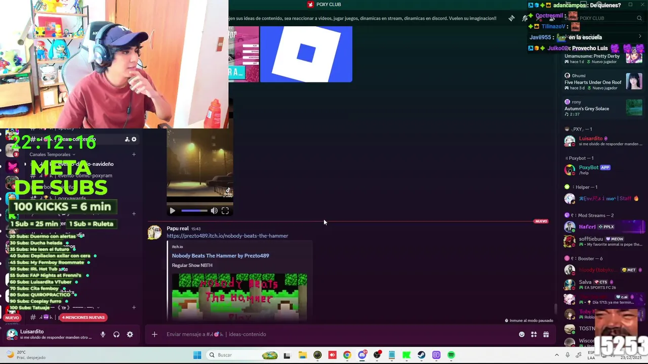Click the Papu real username

pos(178,229)
